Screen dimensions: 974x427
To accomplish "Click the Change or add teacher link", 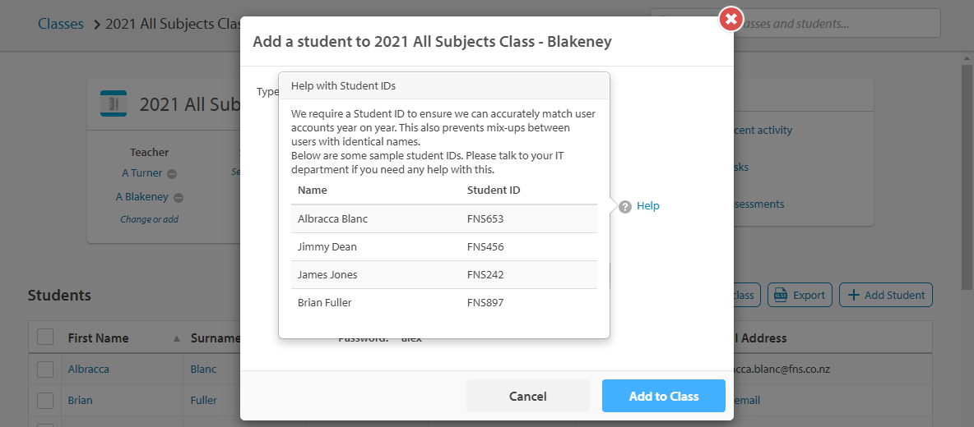I will point(149,219).
